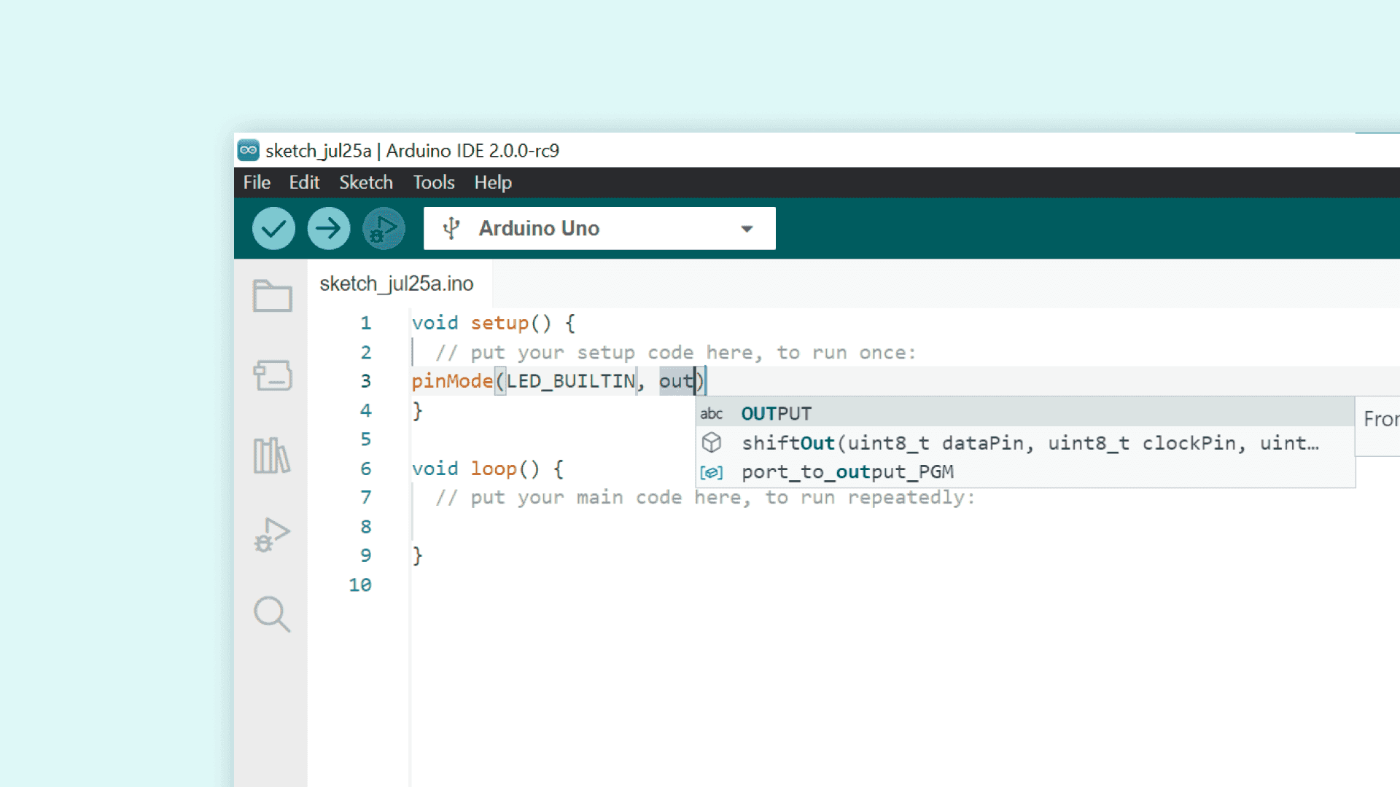Open the Library Manager books icon
Screen dimensions: 1400x787
tap(272, 455)
